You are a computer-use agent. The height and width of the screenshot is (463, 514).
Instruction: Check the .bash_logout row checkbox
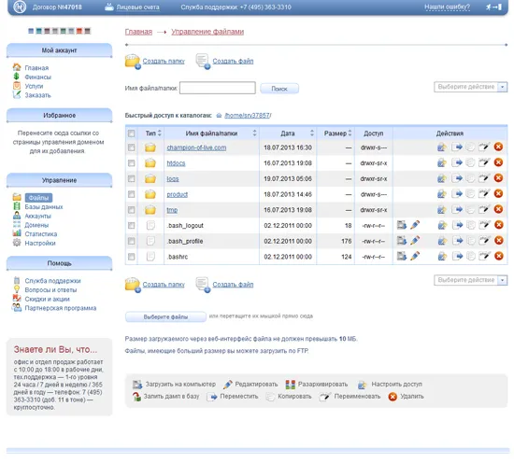(132, 226)
